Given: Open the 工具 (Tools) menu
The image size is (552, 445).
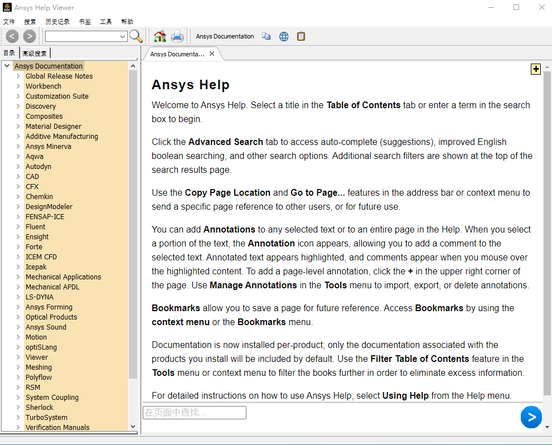Looking at the screenshot, I should click(x=106, y=22).
